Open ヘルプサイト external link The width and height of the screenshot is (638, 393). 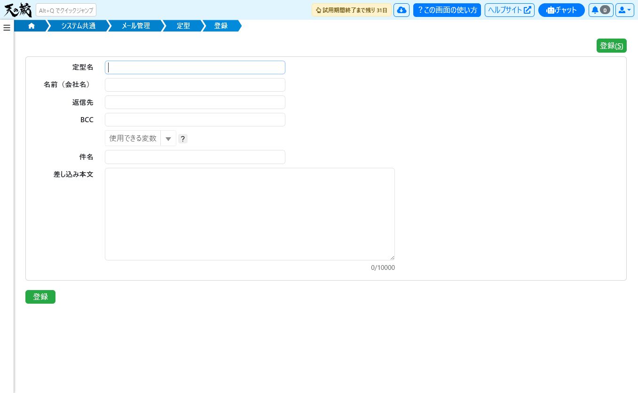510,10
